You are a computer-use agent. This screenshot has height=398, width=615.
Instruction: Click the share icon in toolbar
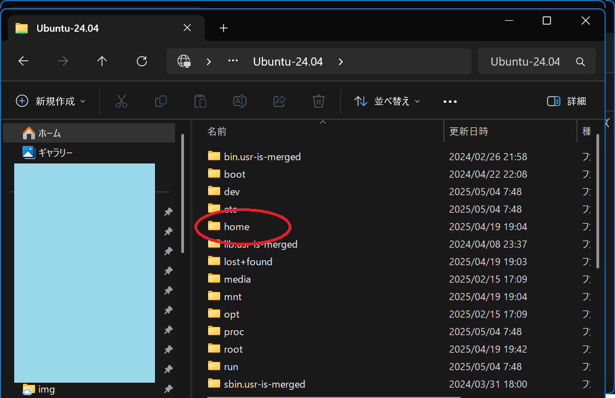click(279, 101)
